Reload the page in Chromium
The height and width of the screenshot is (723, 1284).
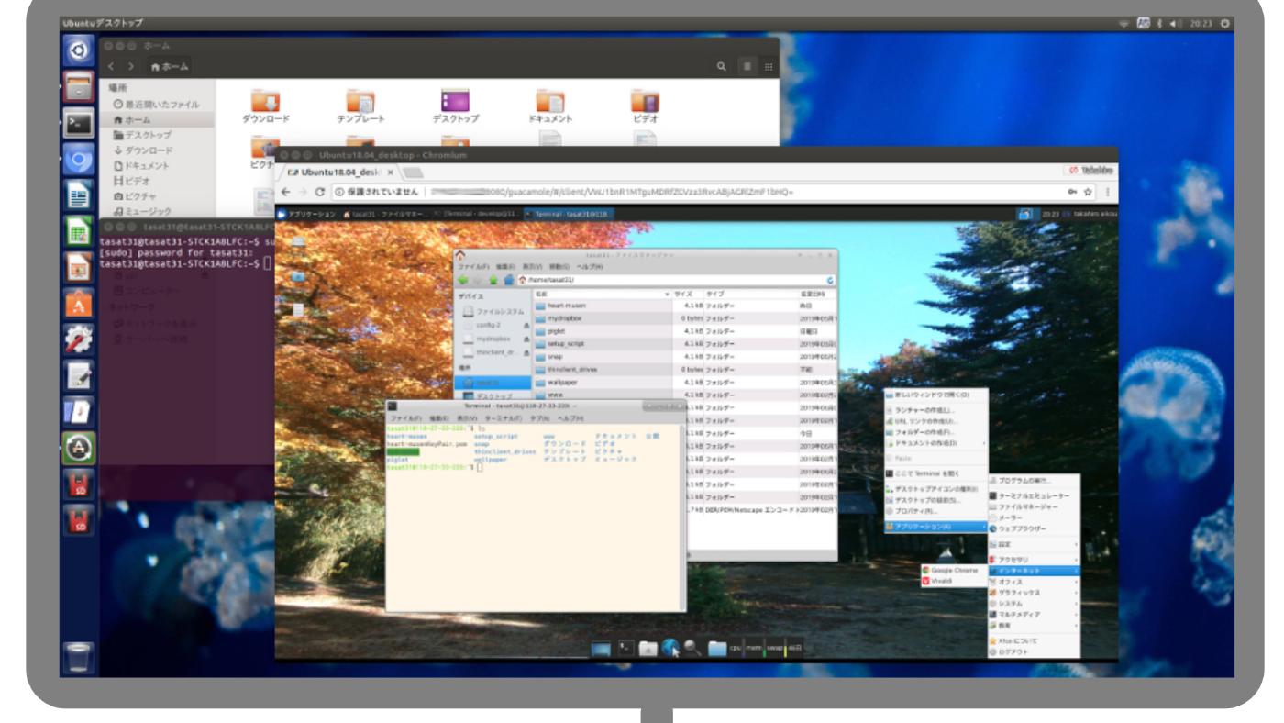(x=322, y=191)
